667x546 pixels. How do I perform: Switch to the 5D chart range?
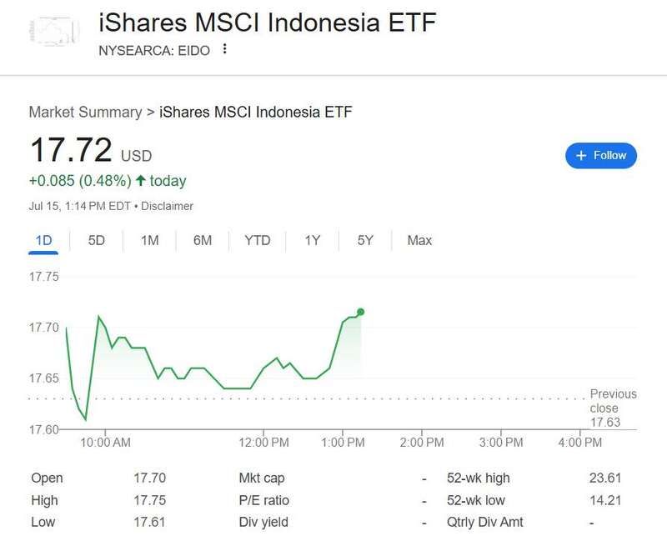point(97,241)
